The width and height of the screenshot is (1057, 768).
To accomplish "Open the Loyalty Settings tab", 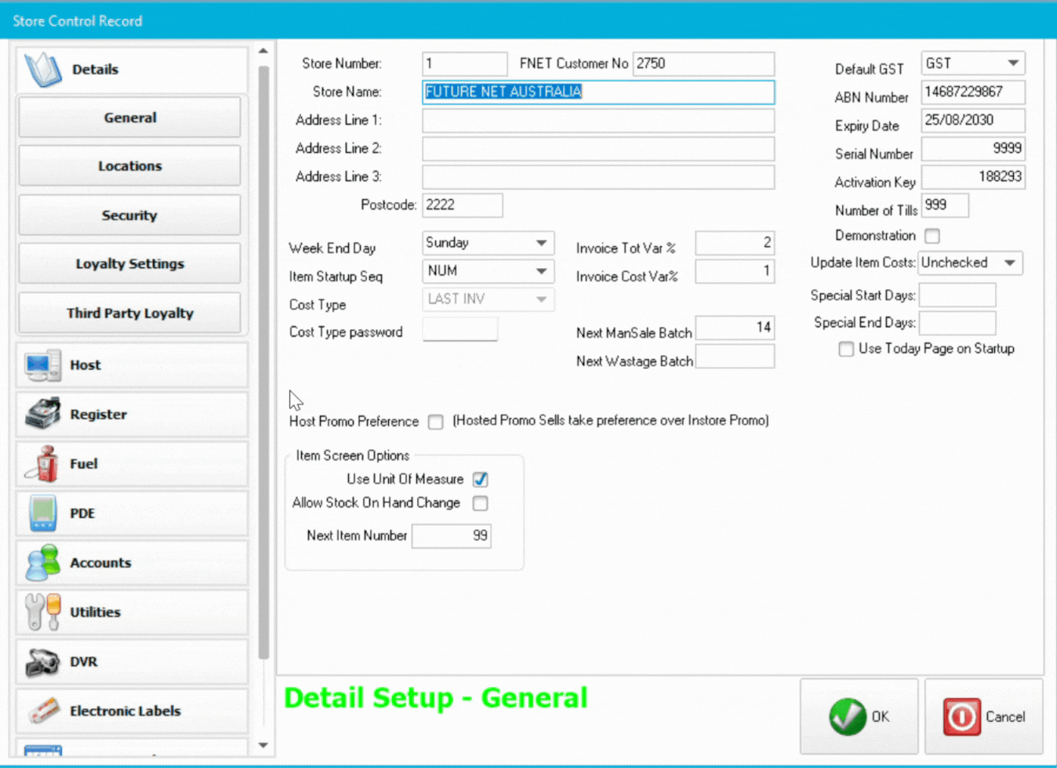I will point(129,264).
